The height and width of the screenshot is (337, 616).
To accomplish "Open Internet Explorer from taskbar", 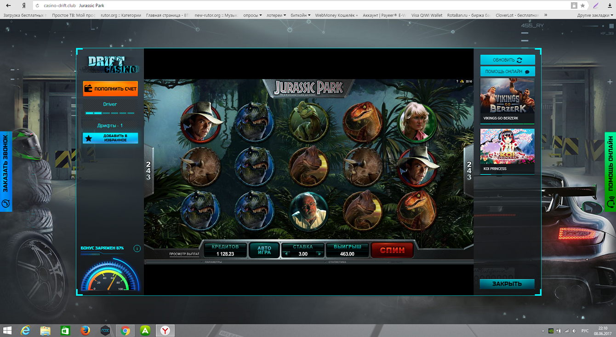I will 25,331.
